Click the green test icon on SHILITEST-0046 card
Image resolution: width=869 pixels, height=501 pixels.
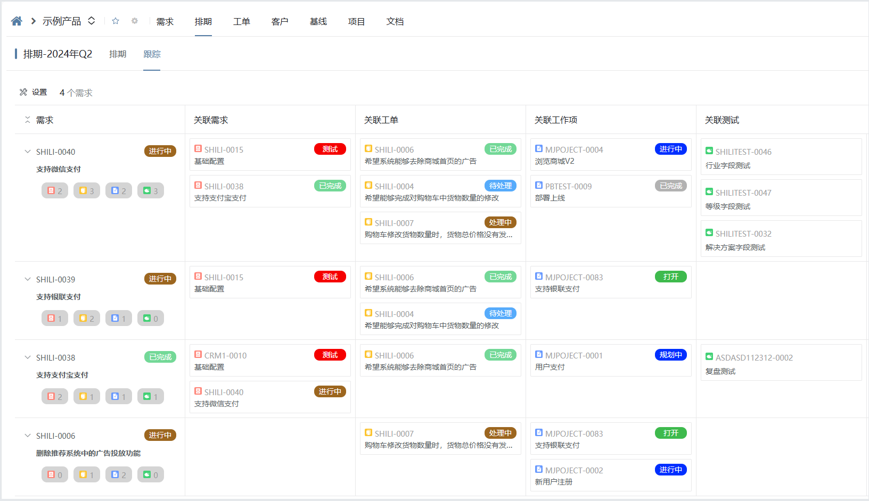point(709,151)
